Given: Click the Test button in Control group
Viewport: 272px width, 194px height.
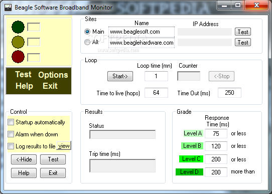Looking at the screenshot, I should pos(53,159).
